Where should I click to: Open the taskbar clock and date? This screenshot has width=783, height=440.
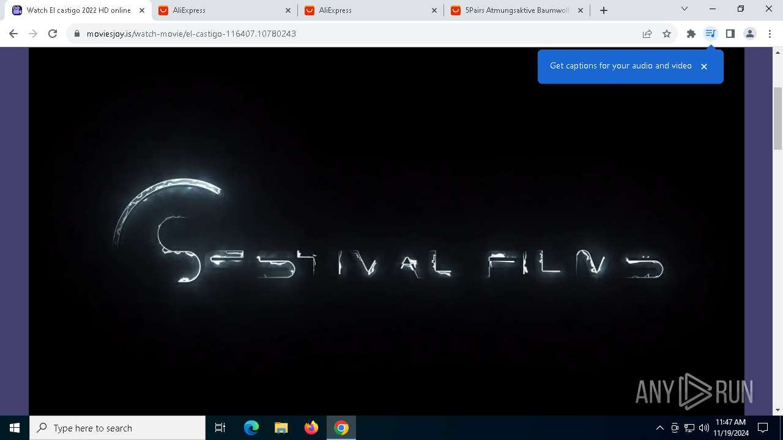pyautogui.click(x=730, y=428)
